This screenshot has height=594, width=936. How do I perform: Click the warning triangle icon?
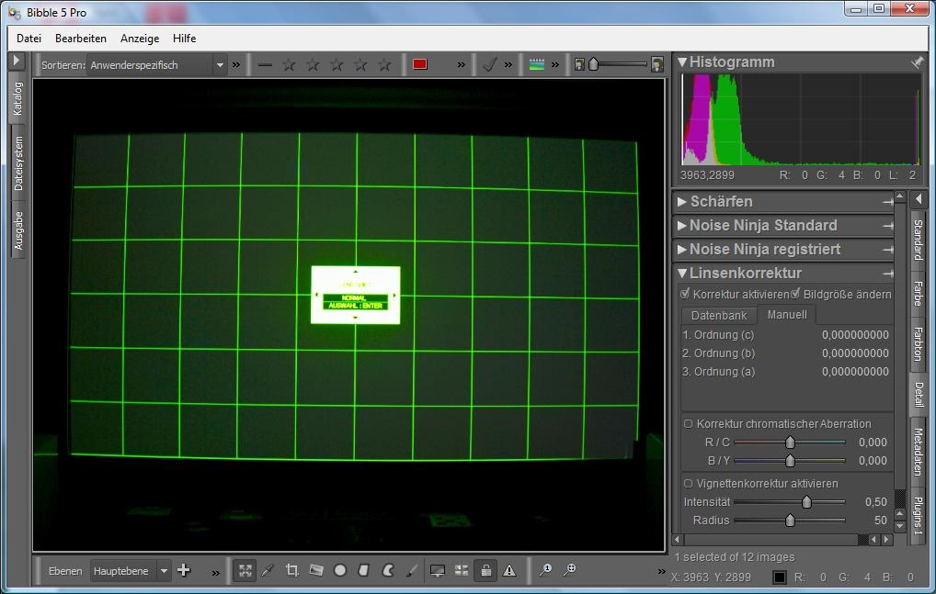509,570
